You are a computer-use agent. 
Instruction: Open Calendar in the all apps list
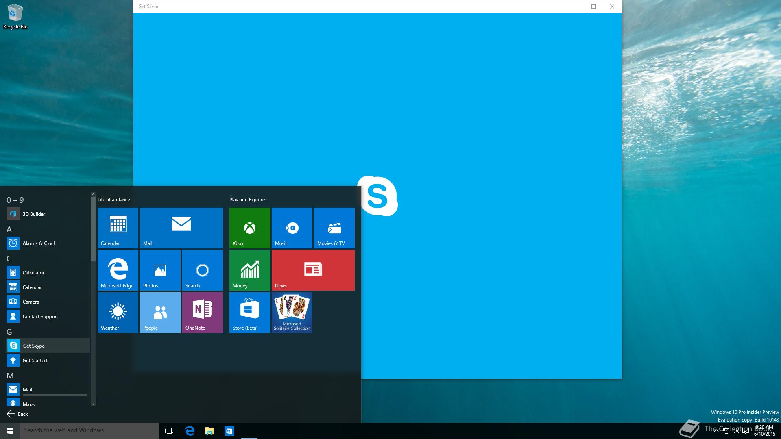click(48, 287)
